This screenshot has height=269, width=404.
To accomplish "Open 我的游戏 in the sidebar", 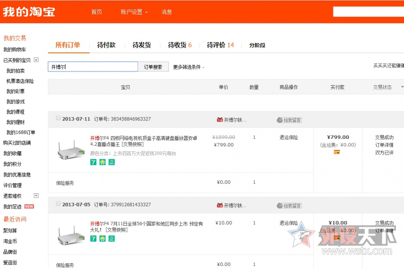I will [15, 102].
